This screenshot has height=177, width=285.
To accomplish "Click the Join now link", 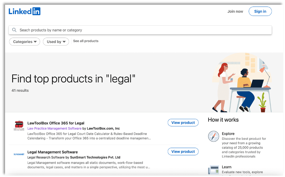I will tap(235, 11).
